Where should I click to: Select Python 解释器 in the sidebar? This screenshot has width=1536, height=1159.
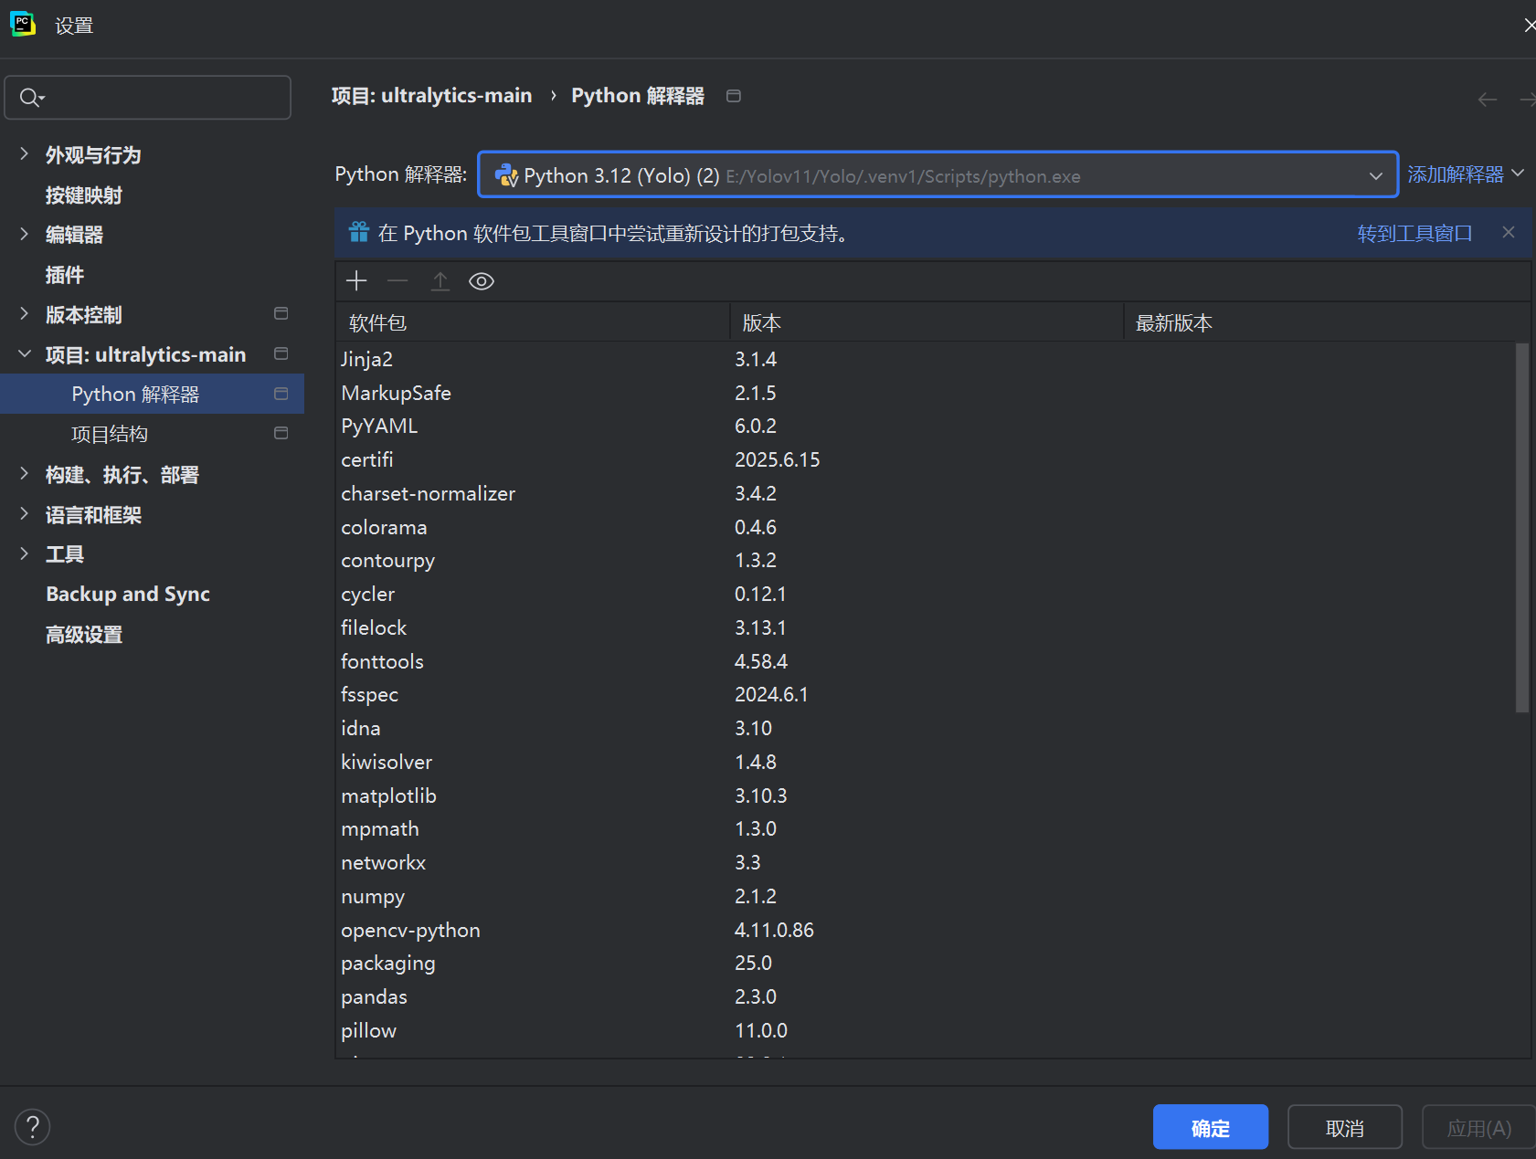pos(152,394)
